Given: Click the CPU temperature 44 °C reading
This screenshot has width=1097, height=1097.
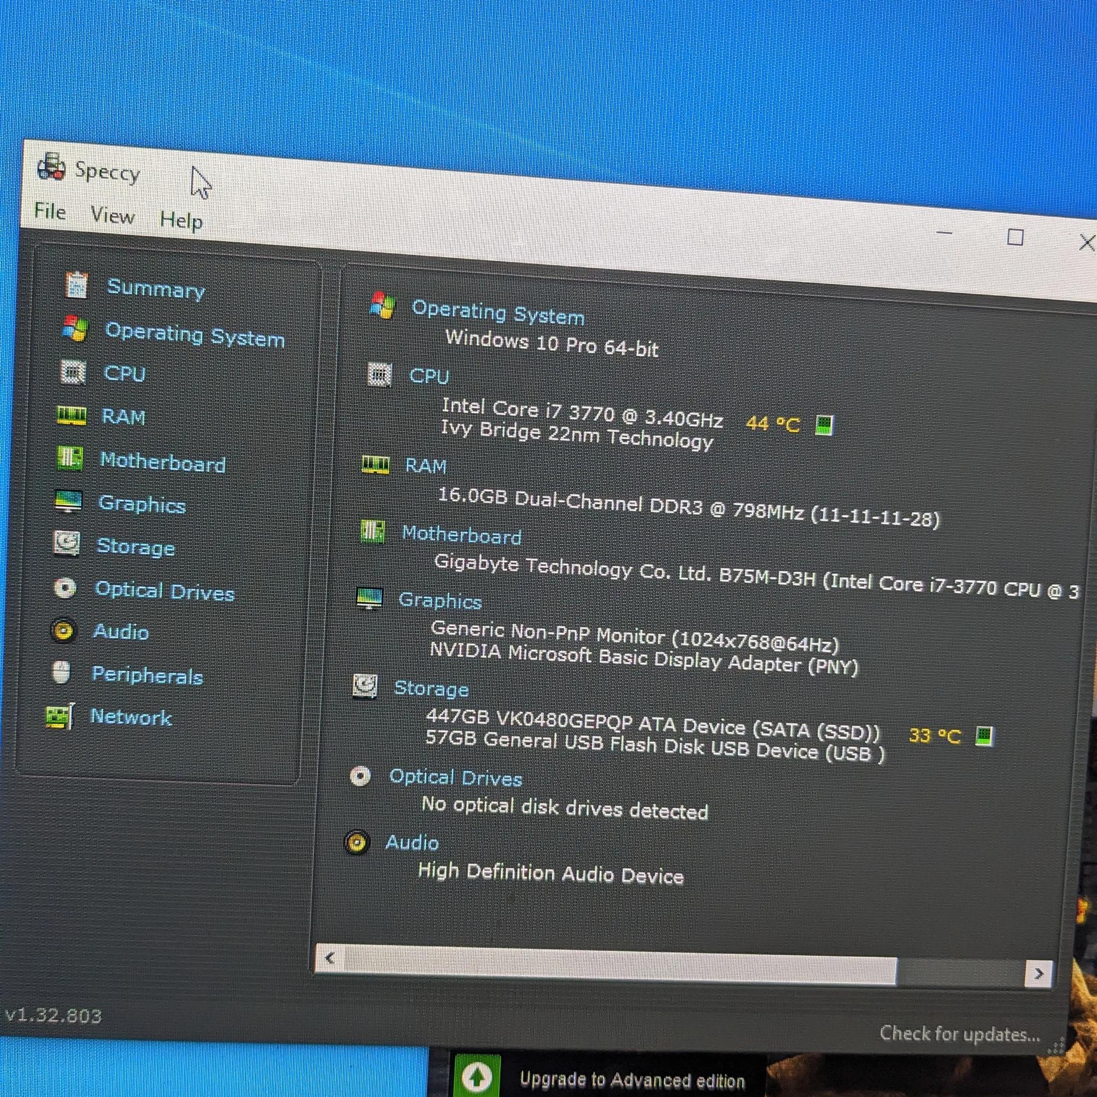Looking at the screenshot, I should (x=773, y=424).
